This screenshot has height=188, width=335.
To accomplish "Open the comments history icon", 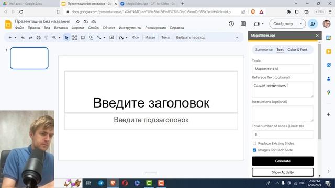I will [x=243, y=23].
